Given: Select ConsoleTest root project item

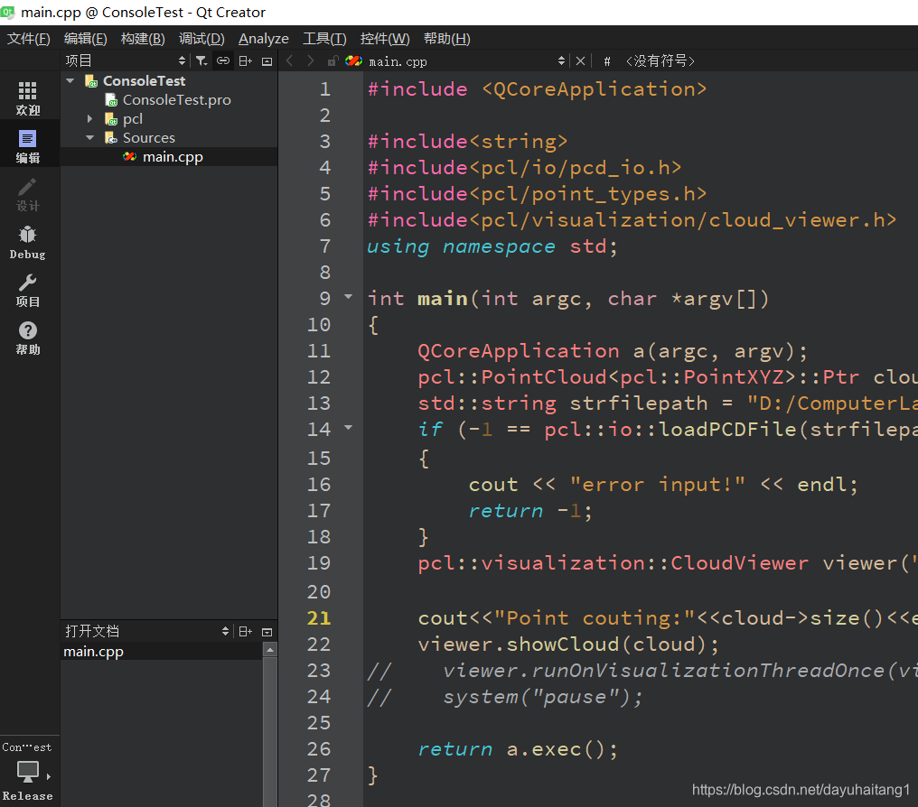Looking at the screenshot, I should 144,80.
